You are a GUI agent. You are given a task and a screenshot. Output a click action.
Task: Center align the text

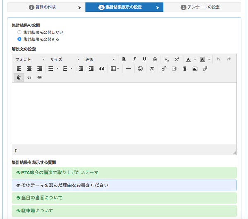(29, 68)
